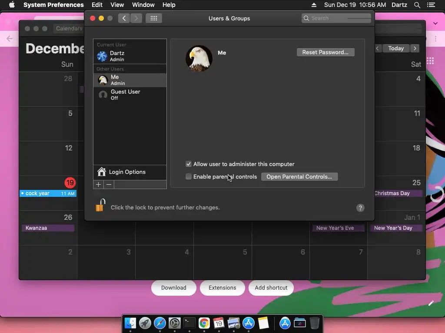
Task: Open the View menu
Action: tap(117, 5)
